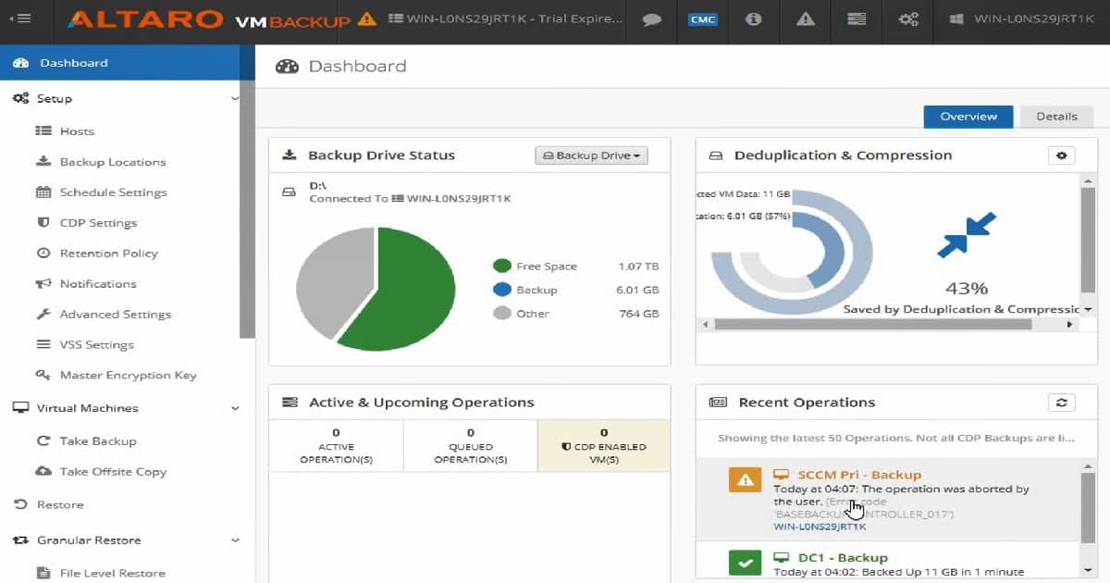Screen dimensions: 1110x583
Task: Open CDP Settings page
Action: (98, 223)
